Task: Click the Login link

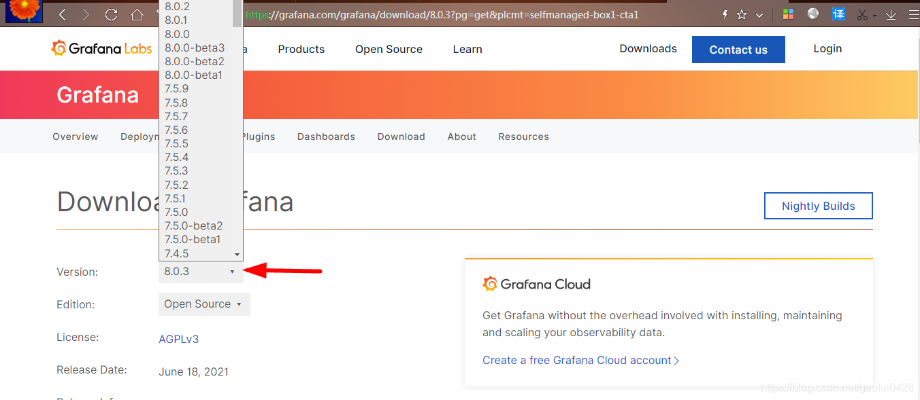Action: pos(827,49)
